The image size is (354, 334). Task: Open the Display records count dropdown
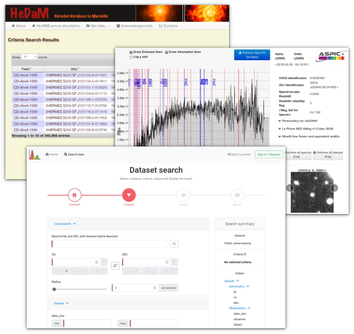(29, 57)
